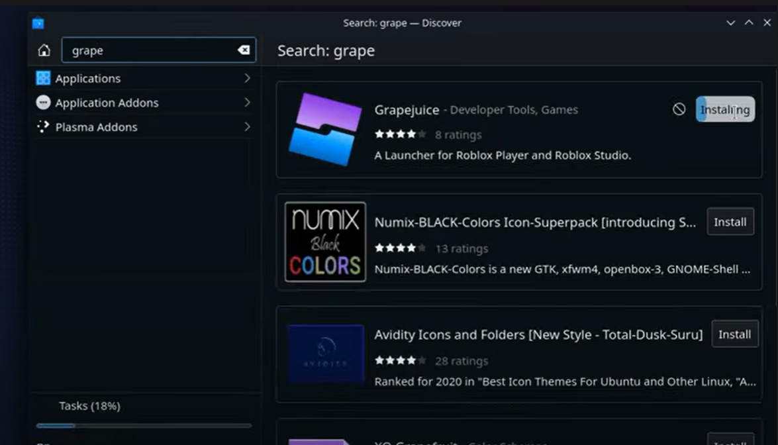Viewport: 778px width, 445px height.
Task: Click the Numix-BLACK-Colors star rating
Action: (400, 248)
